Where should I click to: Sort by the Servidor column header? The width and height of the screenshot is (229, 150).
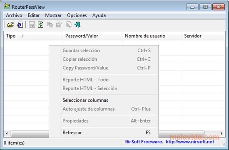click(x=203, y=36)
